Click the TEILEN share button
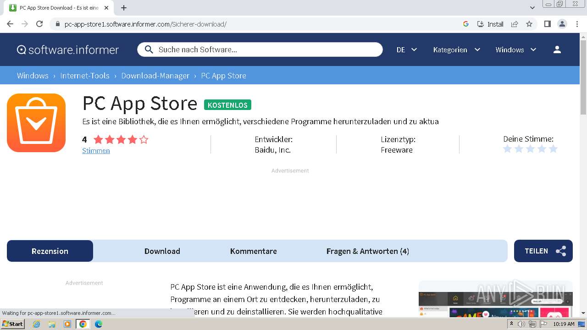 point(543,251)
